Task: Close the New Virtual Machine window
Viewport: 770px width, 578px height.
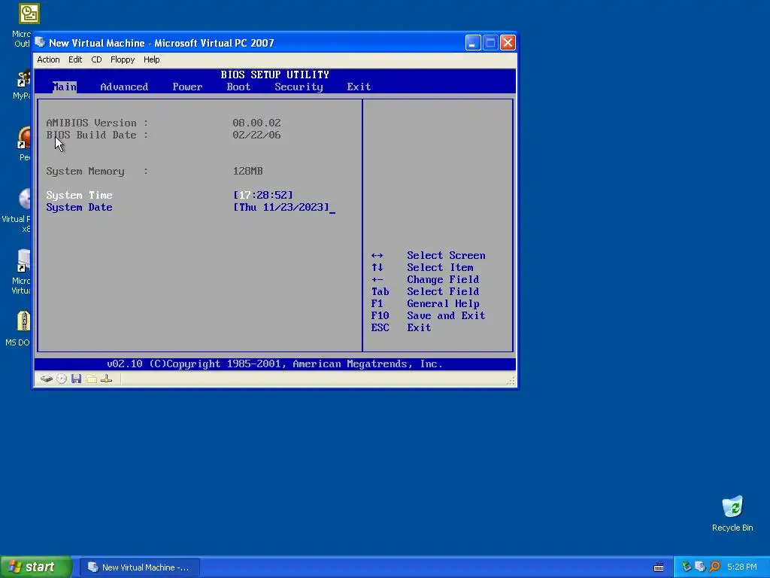Action: [x=508, y=43]
